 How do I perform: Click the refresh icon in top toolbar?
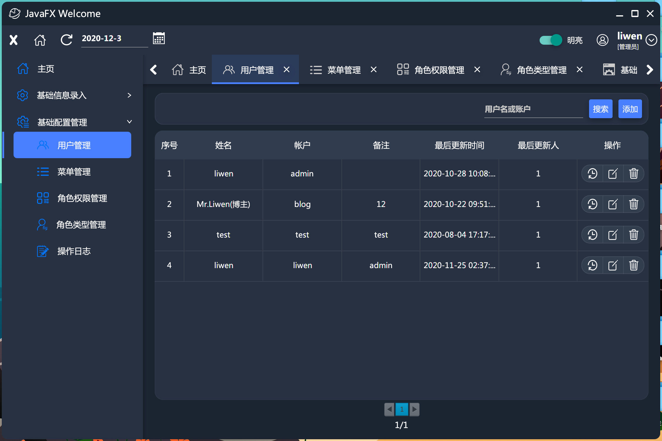tap(66, 40)
